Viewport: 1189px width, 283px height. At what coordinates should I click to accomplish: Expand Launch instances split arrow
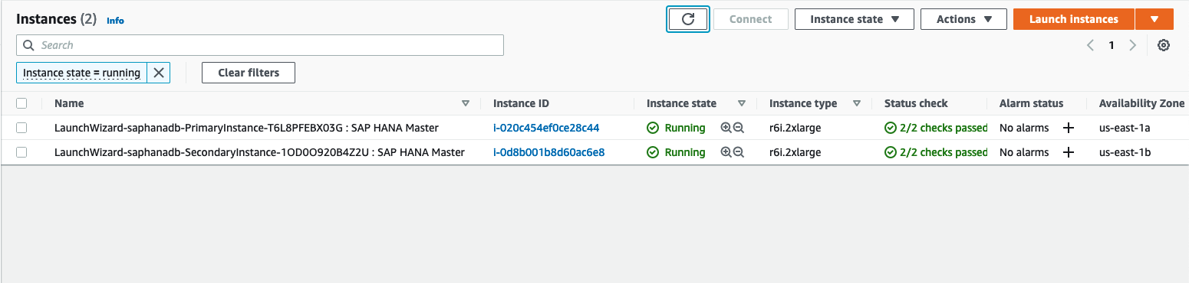[x=1154, y=19]
